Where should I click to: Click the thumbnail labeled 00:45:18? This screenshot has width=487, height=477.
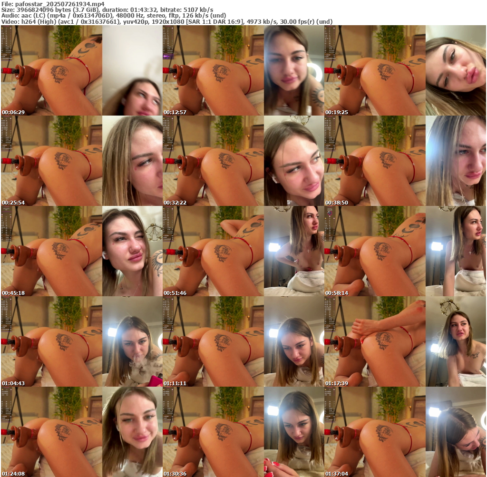click(x=81, y=251)
